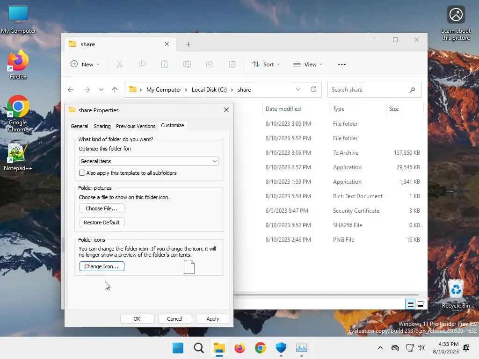The image size is (479, 359).
Task: Open My Computer desktop icon
Action: 18,20
